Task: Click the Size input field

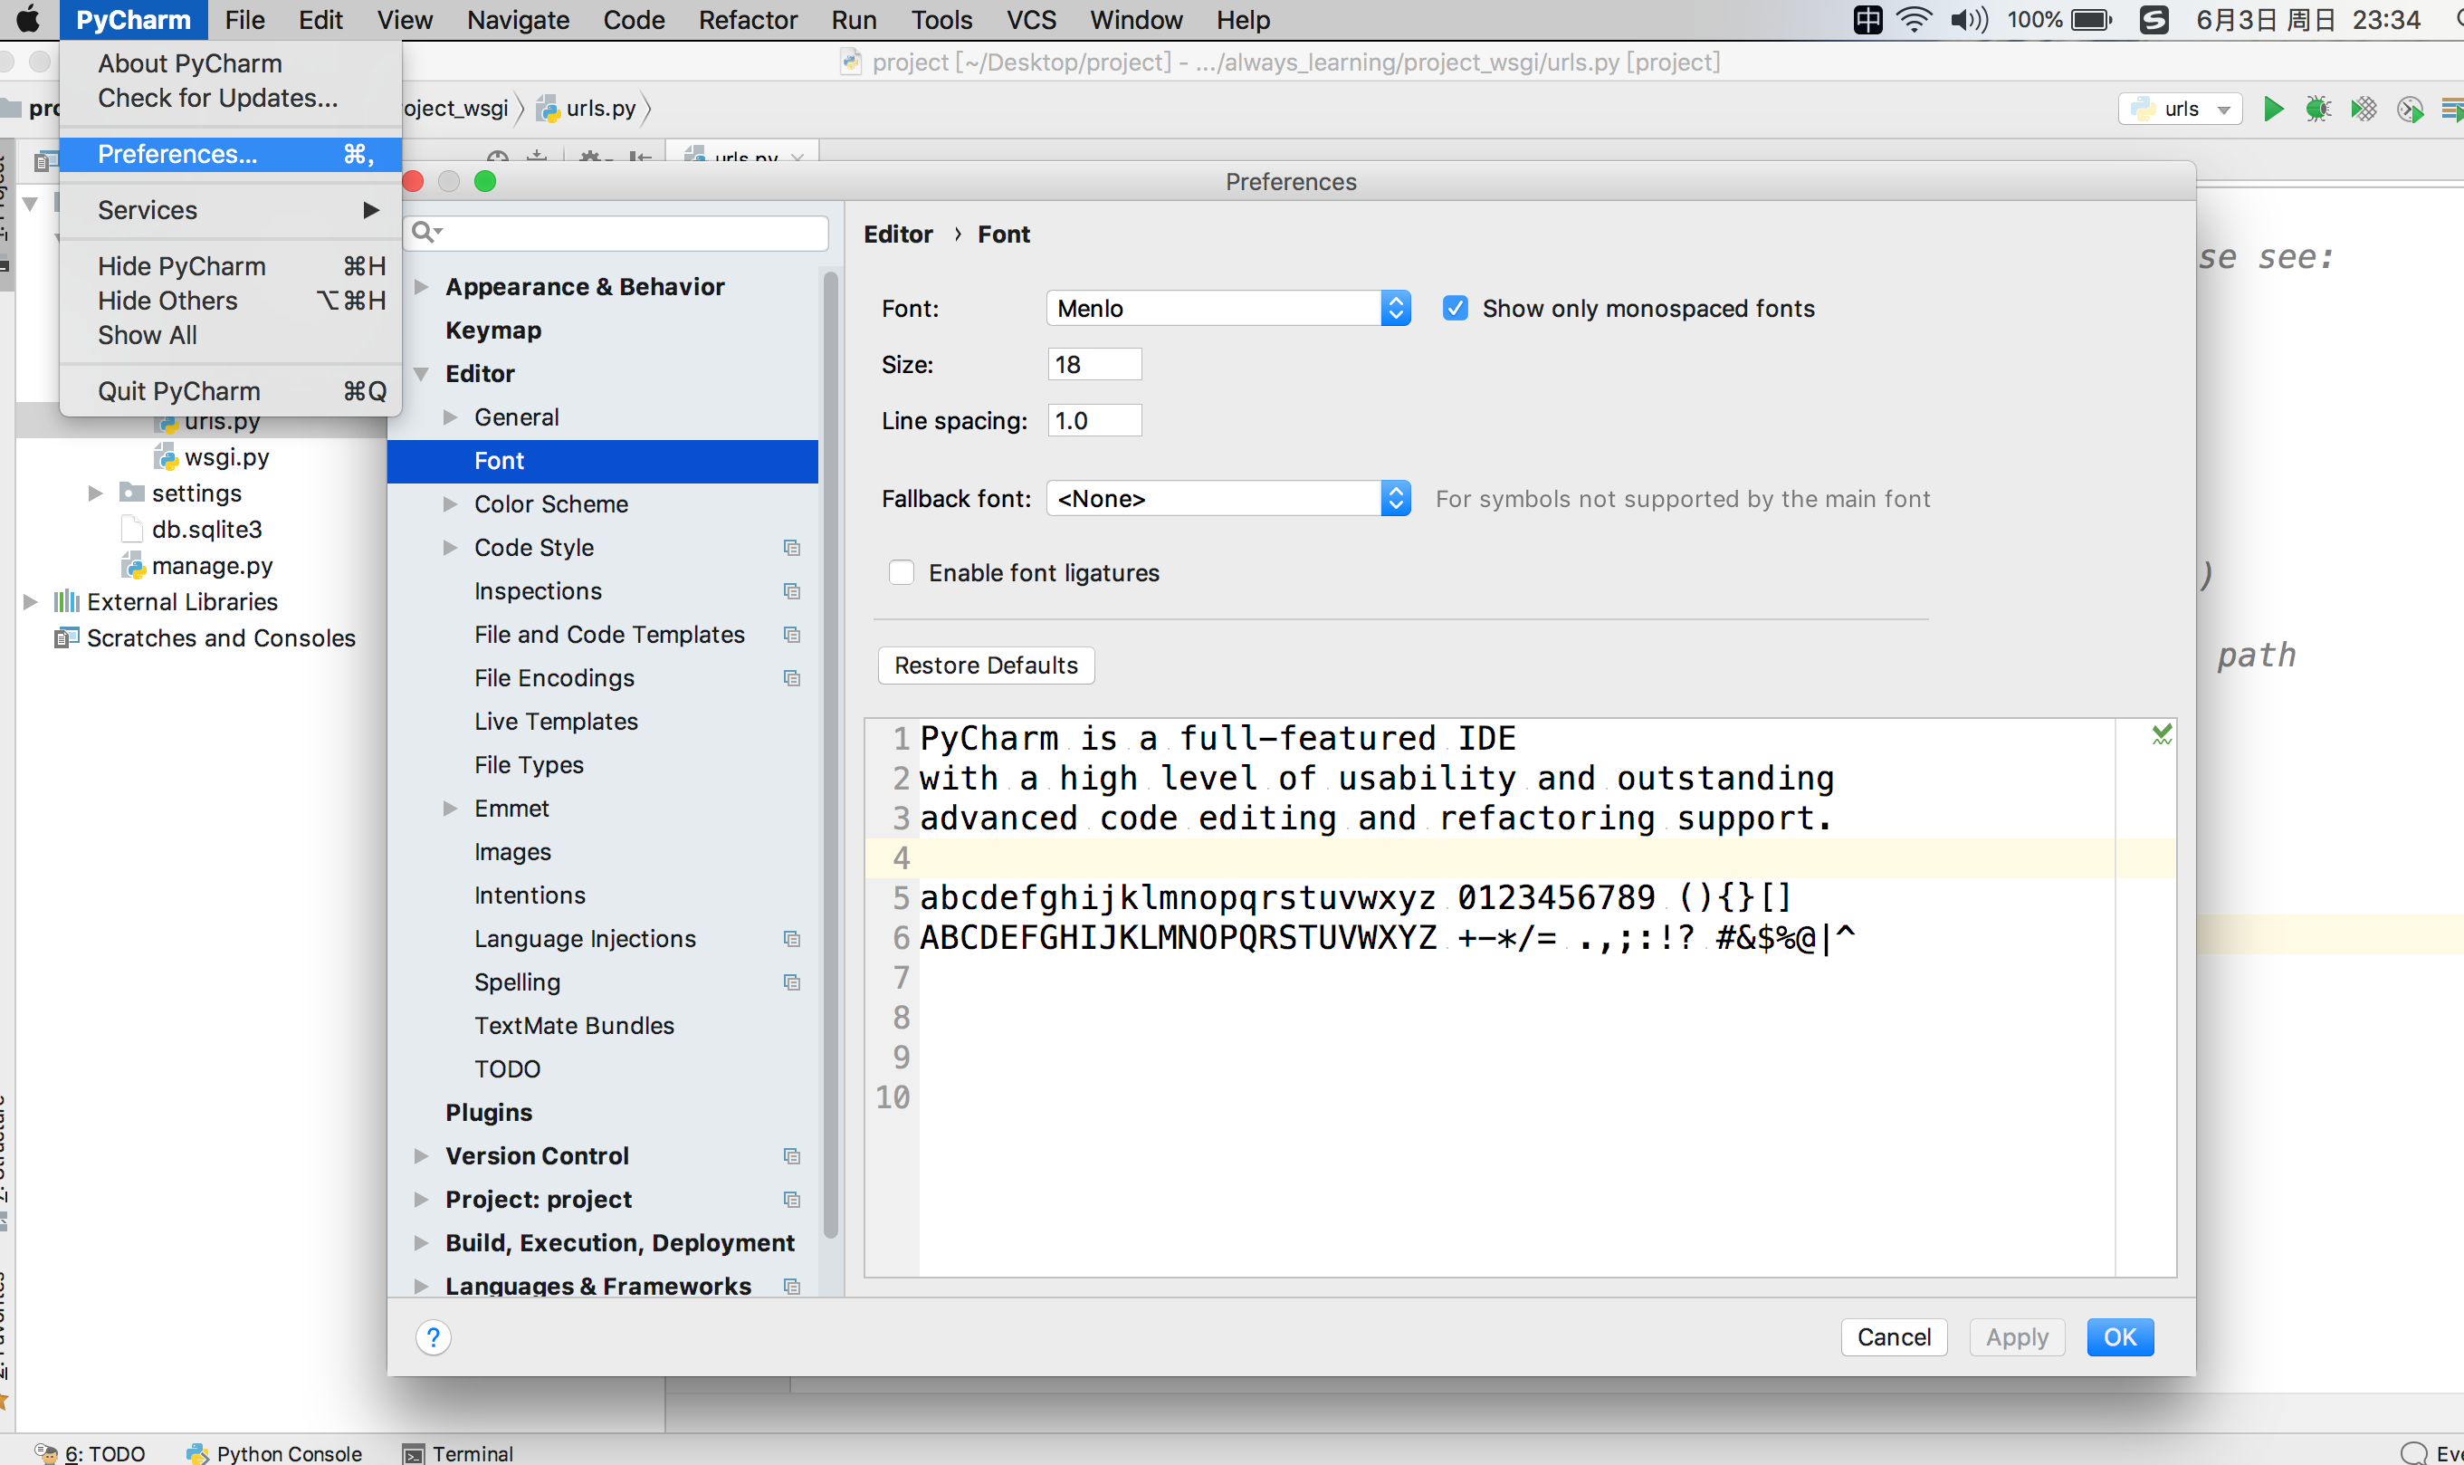Action: pos(1094,364)
